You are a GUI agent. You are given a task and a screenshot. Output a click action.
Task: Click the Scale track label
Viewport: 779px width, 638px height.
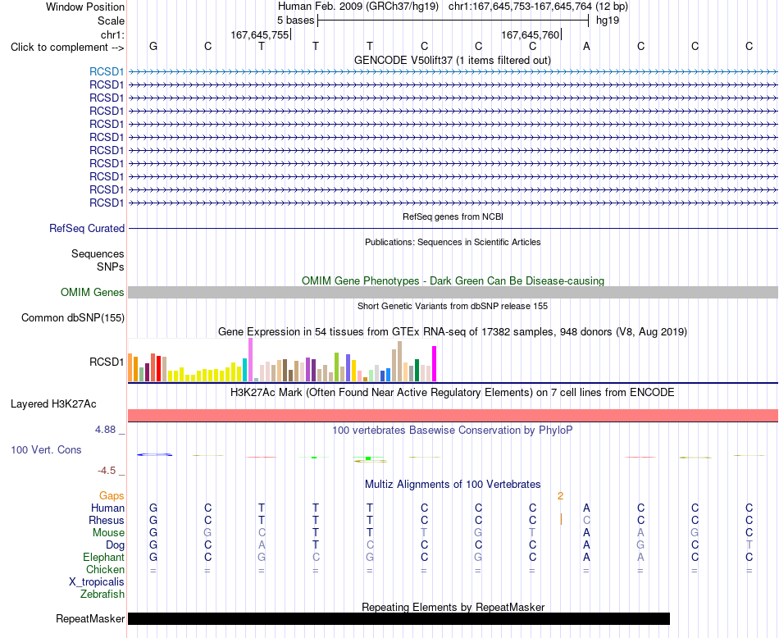tap(111, 21)
